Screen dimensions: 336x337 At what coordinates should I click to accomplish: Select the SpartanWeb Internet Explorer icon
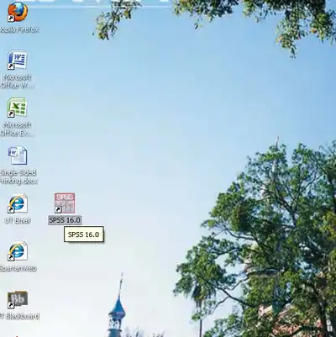pyautogui.click(x=18, y=251)
